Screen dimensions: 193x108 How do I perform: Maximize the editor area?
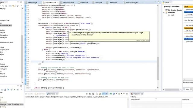pos(159,2)
